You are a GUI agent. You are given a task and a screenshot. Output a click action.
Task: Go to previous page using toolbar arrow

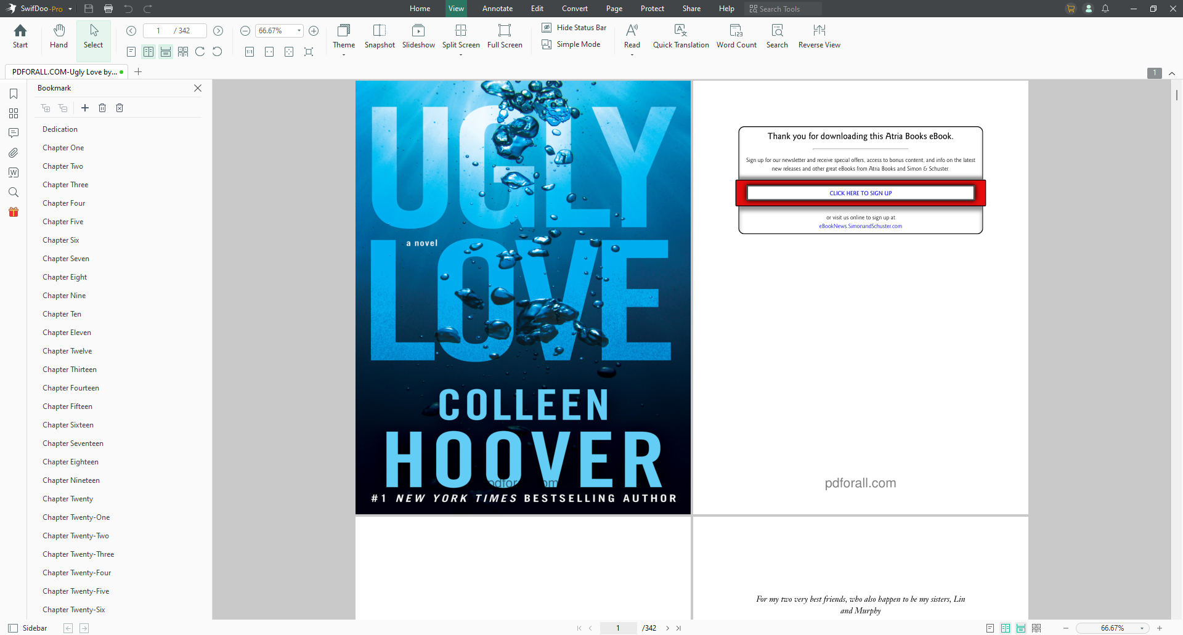click(131, 31)
